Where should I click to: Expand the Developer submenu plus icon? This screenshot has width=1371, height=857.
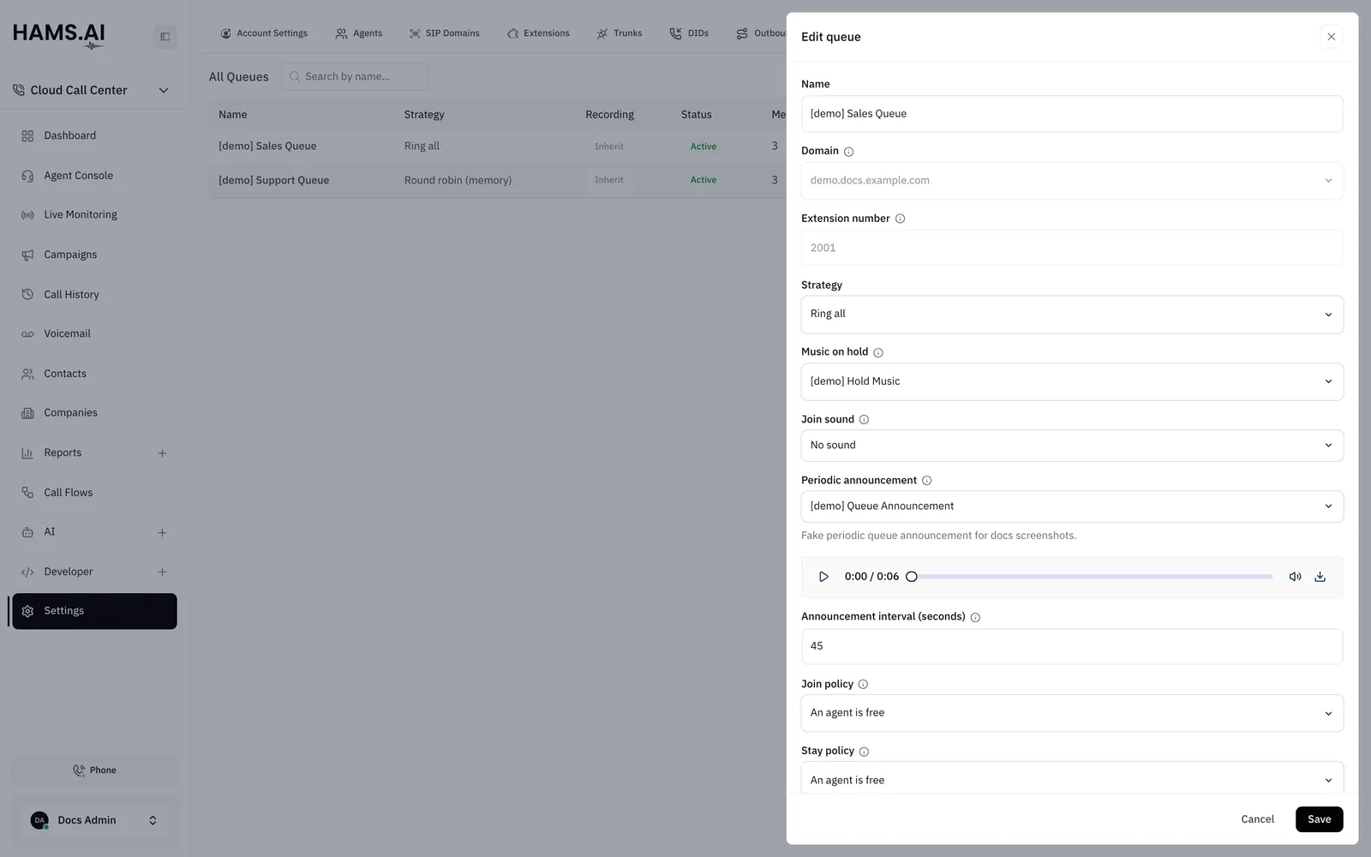click(162, 572)
